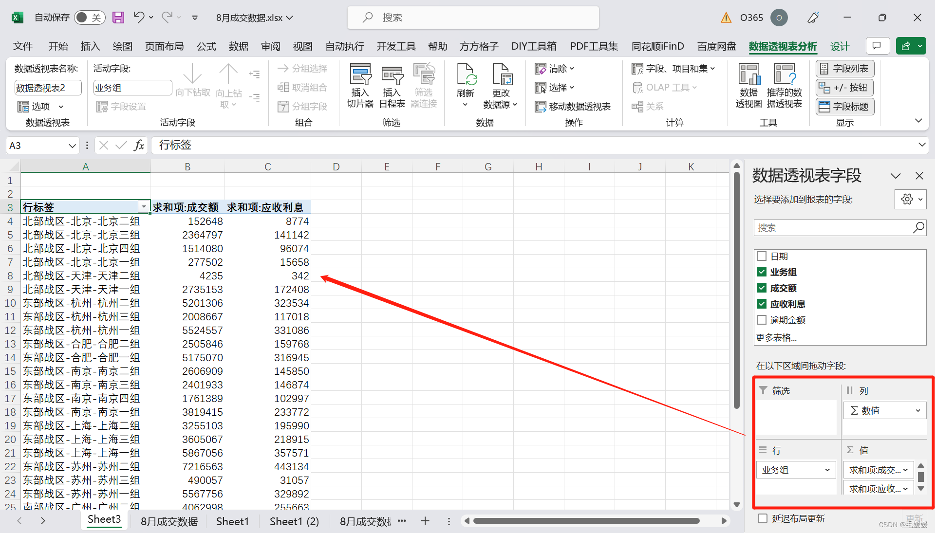The image size is (935, 533).
Task: Check the 日期 field checkbox
Action: coord(762,256)
